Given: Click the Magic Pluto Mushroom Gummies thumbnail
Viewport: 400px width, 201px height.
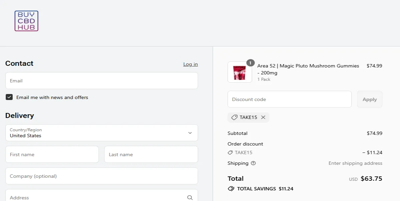Looking at the screenshot, I should click(x=240, y=72).
